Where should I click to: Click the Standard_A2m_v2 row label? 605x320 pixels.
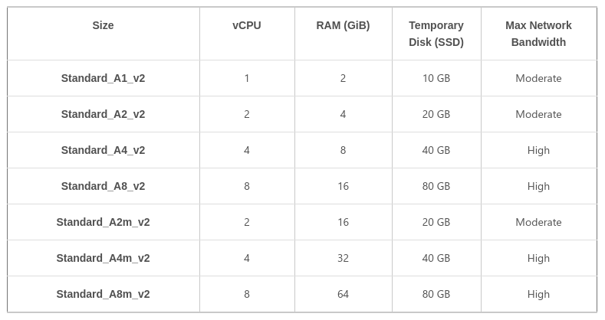[x=103, y=222]
